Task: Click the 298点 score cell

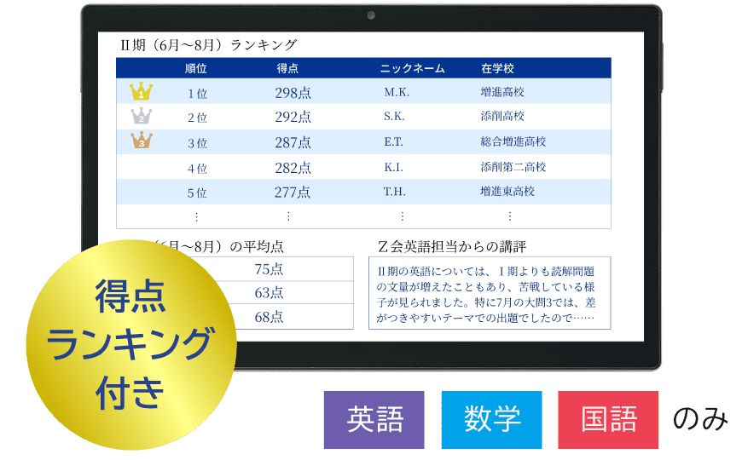Action: click(x=293, y=93)
